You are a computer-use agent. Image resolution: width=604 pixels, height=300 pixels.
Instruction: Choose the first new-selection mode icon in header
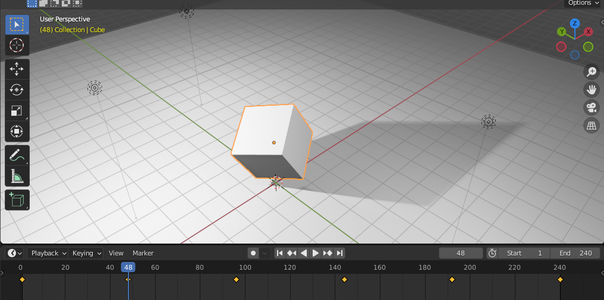coord(32,3)
